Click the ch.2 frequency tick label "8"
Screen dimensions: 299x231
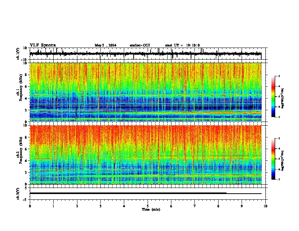[26, 137]
